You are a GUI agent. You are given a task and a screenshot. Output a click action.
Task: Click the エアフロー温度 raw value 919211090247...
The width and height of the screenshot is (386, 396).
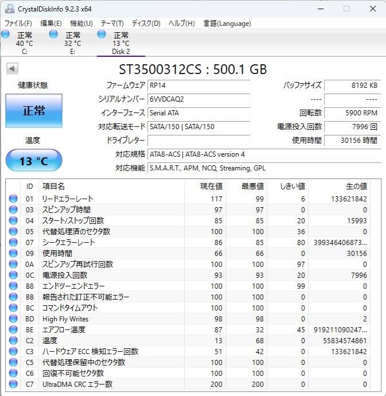(340, 329)
